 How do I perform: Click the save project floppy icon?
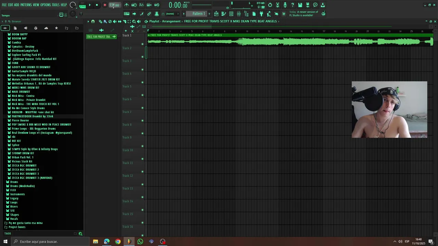click(x=300, y=5)
